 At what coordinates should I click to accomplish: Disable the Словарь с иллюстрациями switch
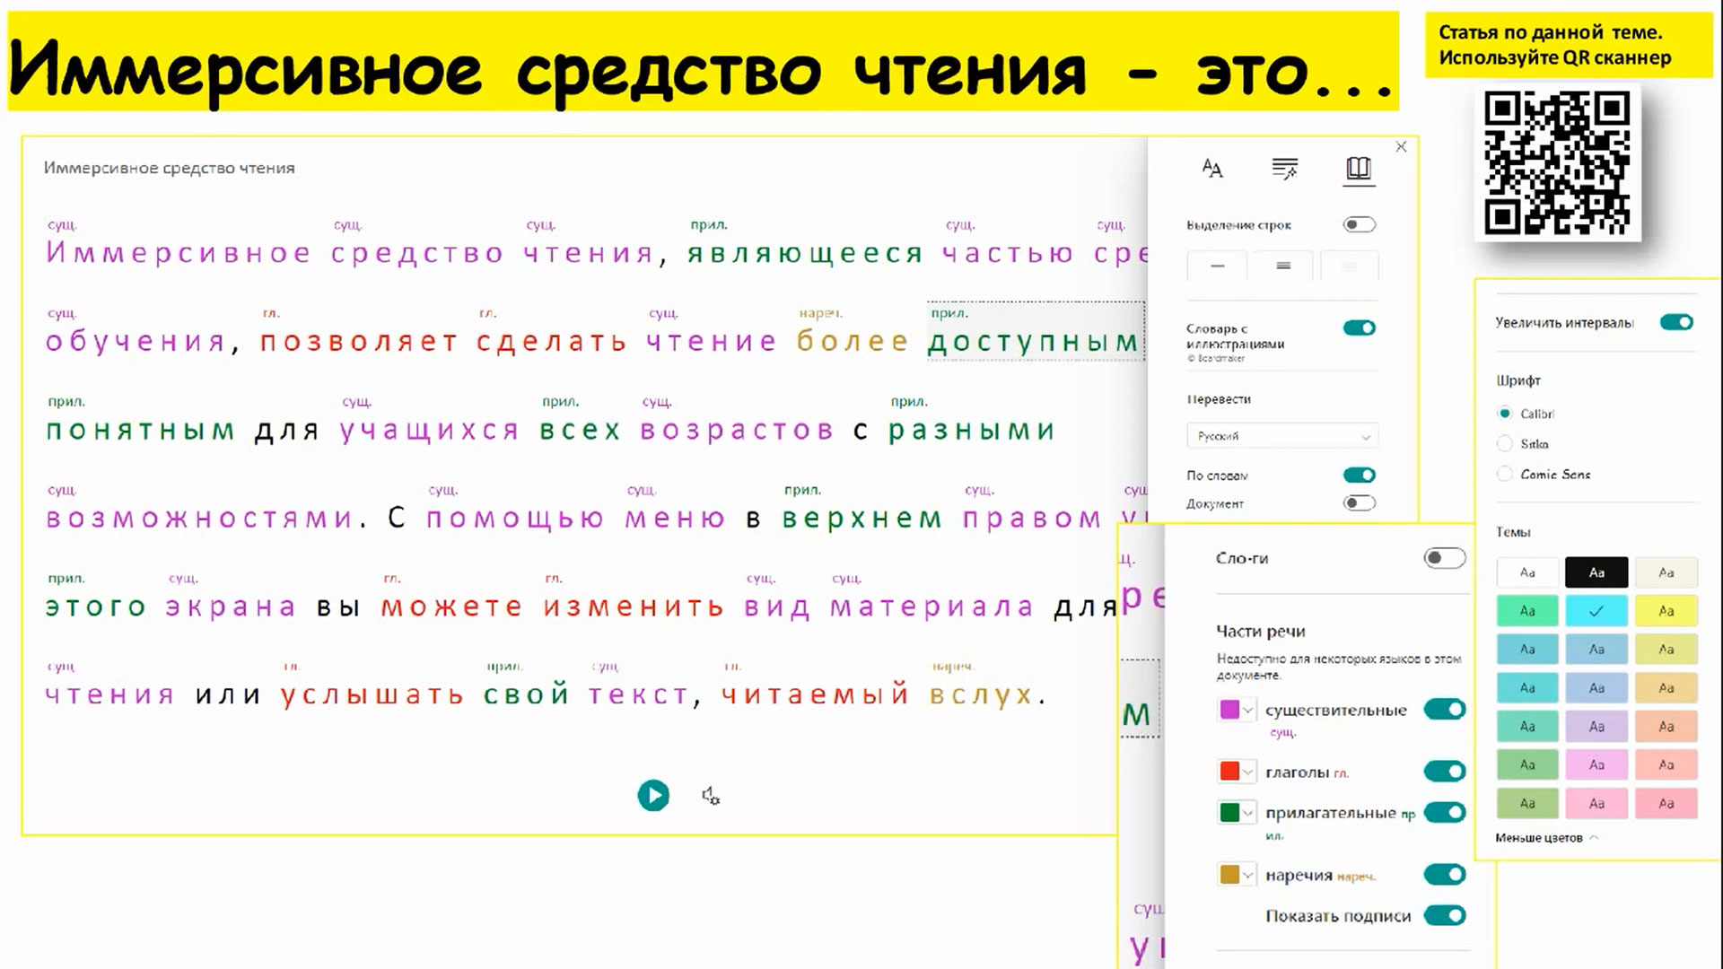[1359, 328]
